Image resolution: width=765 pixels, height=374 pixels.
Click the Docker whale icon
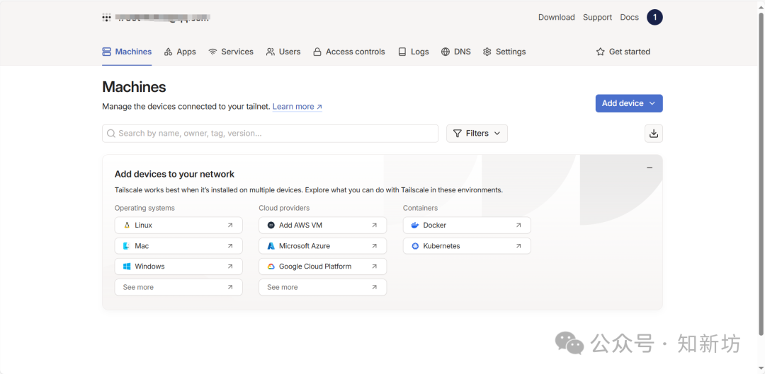(x=415, y=226)
